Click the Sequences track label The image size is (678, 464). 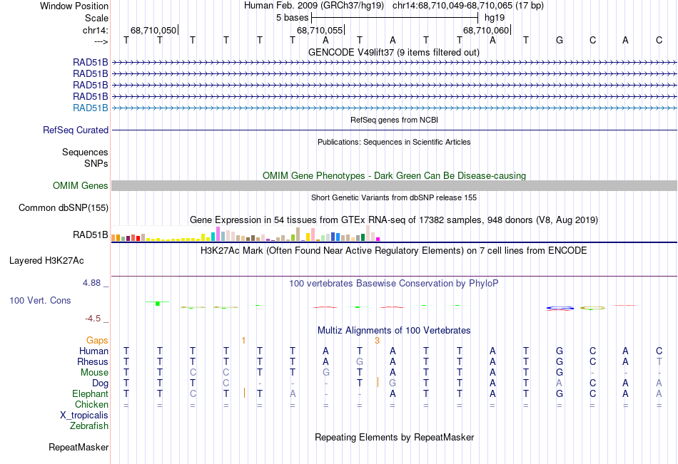[85, 152]
